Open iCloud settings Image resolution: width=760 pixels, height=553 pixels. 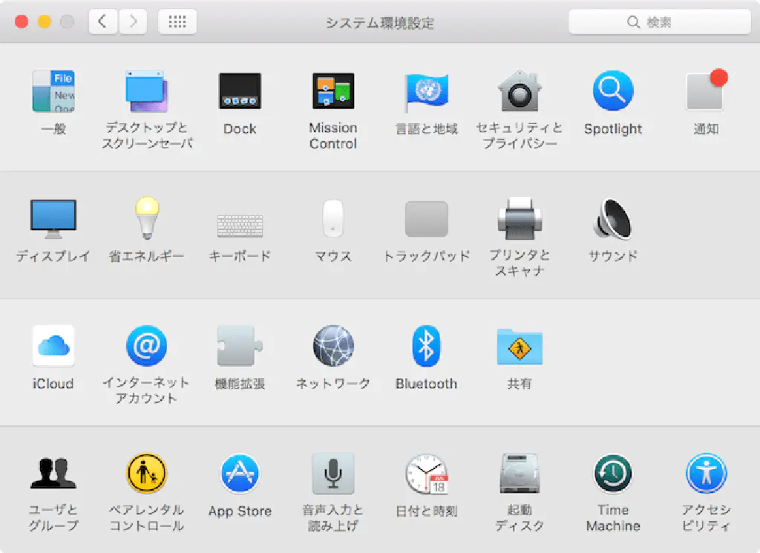click(53, 346)
